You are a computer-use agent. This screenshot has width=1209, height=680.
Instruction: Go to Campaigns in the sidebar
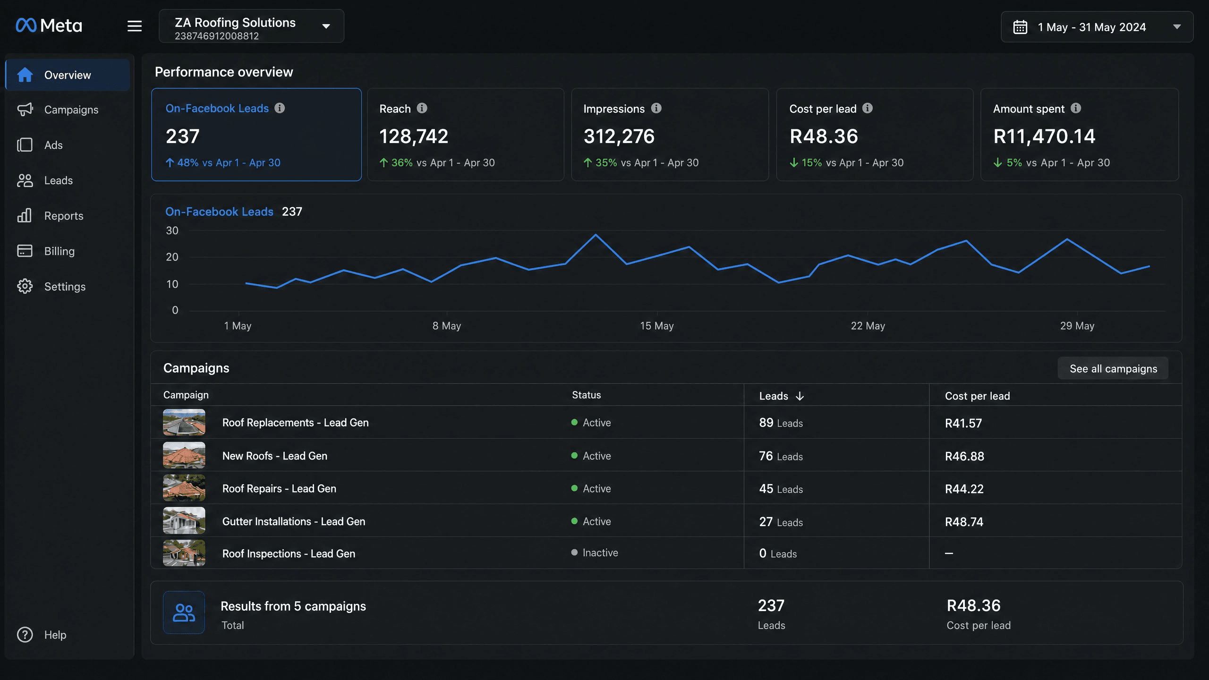pyautogui.click(x=68, y=110)
